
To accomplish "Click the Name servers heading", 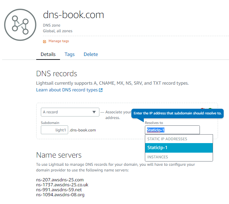I will pyautogui.click(x=59, y=155).
